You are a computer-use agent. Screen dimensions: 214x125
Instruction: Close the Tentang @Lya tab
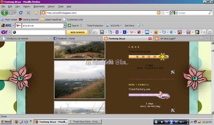click(x=150, y=39)
